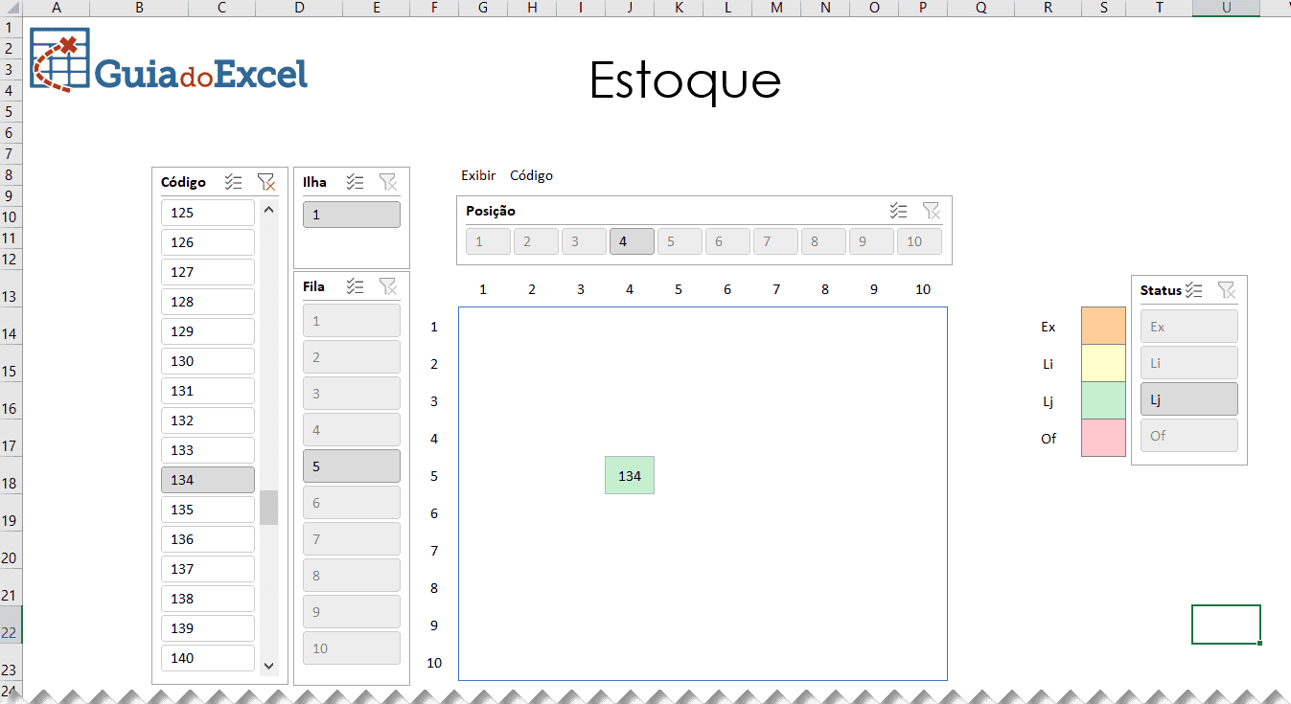Toggle multi-select in Fila slicer
This screenshot has width=1291, height=704.
355,285
